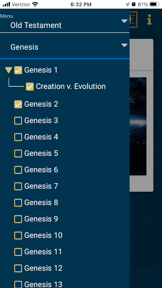Open the Old Testament dropdown arrow

[x=124, y=21]
